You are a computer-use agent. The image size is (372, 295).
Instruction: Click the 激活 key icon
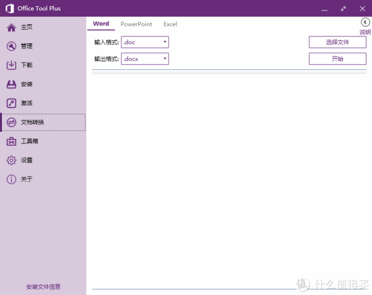pos(11,103)
